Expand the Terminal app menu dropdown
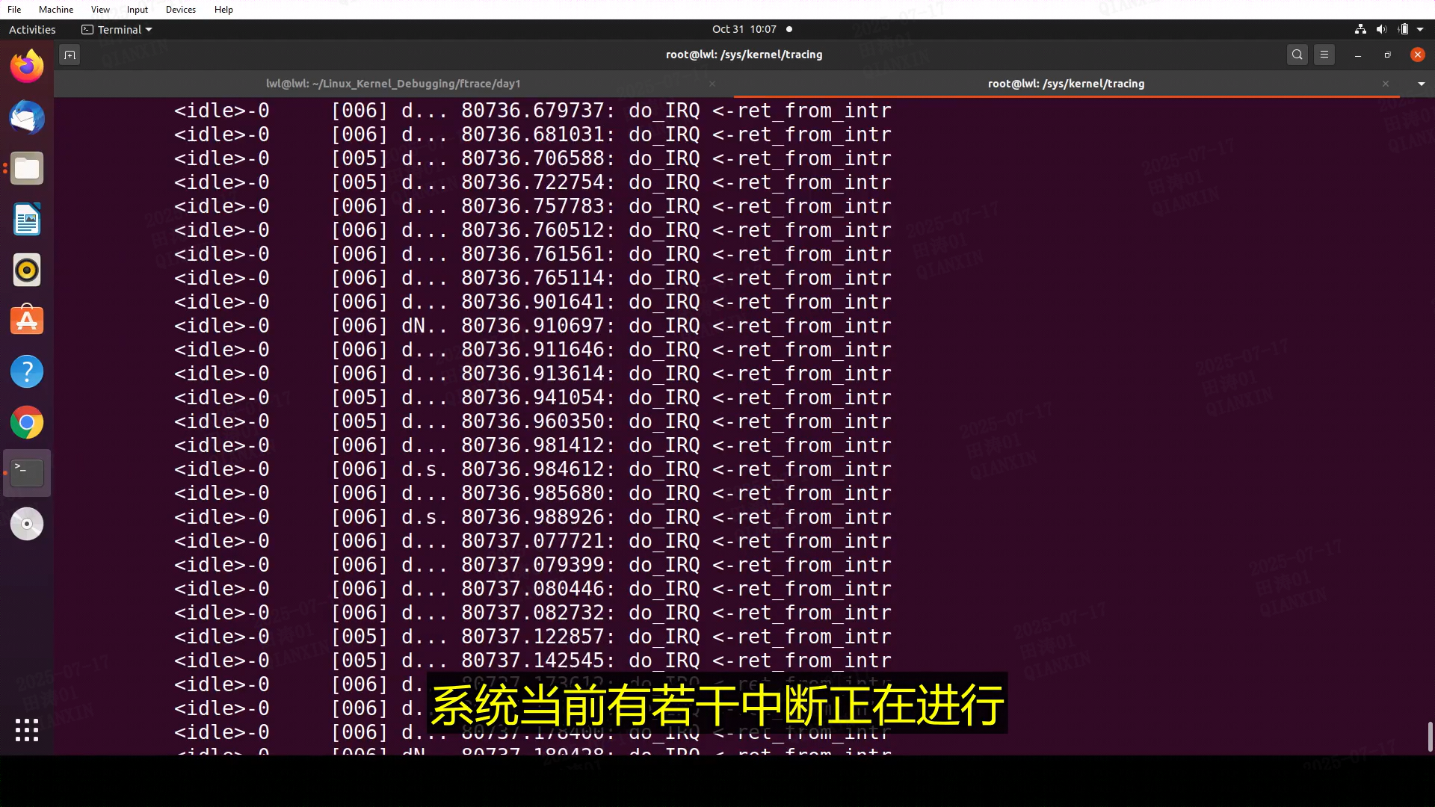This screenshot has height=807, width=1435. pyautogui.click(x=117, y=30)
